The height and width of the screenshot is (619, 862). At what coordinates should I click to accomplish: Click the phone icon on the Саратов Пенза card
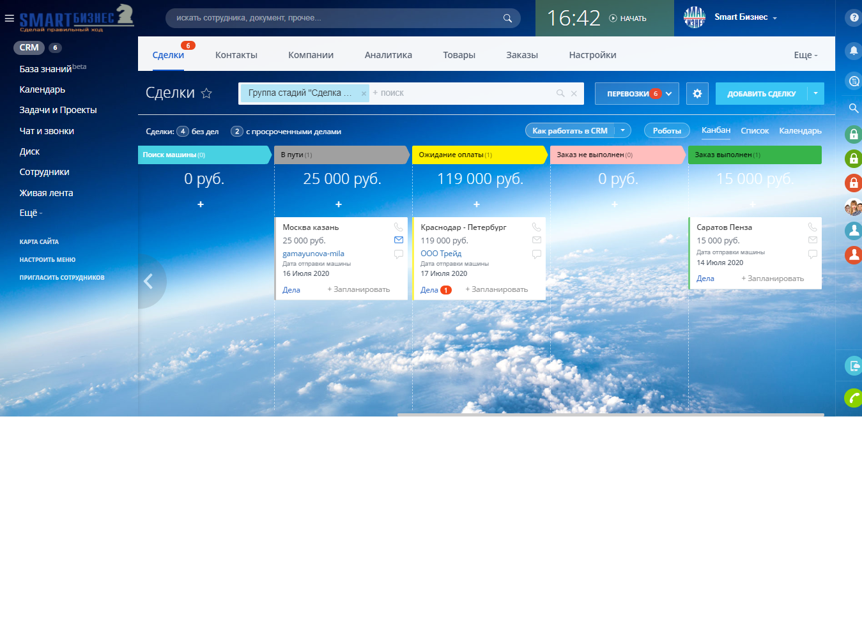[812, 227]
